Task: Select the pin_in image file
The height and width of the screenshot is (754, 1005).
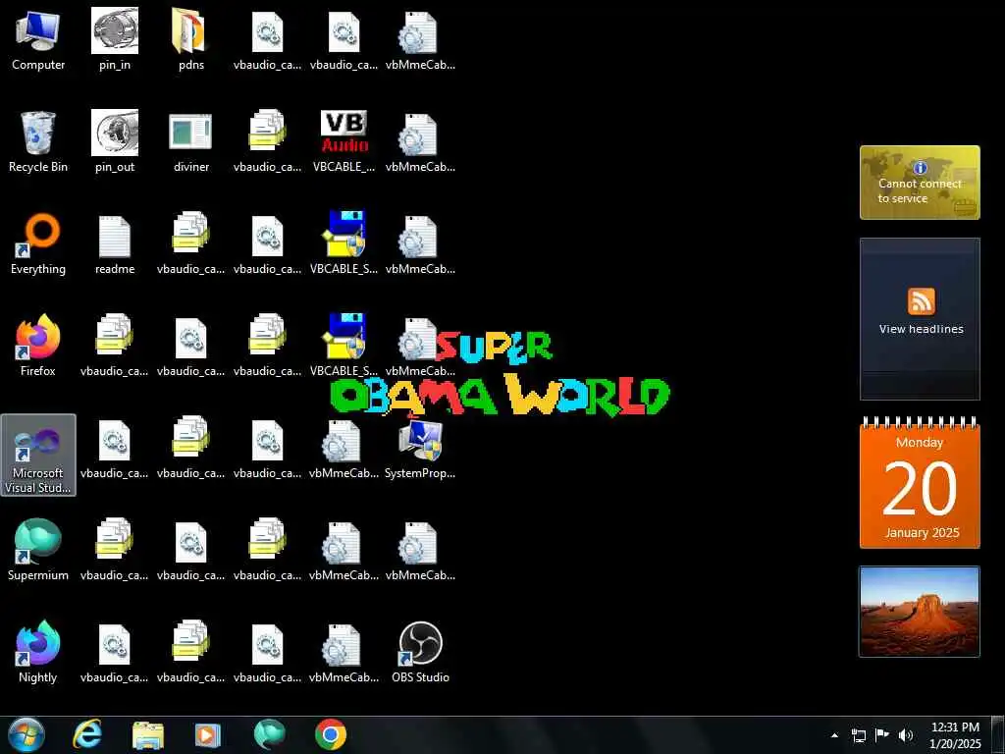Action: pyautogui.click(x=115, y=39)
